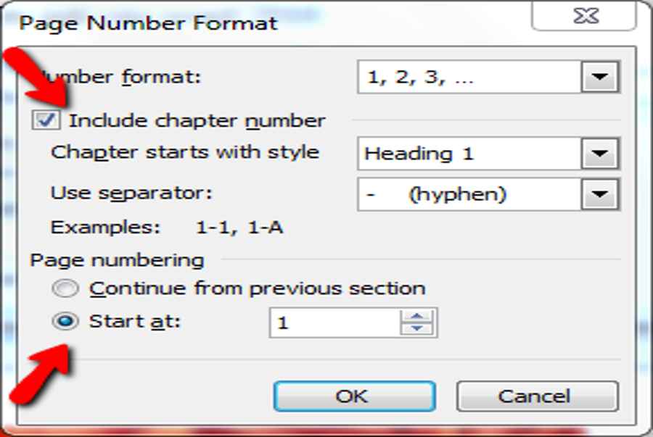Close the Page Number Format dialog

pos(584,16)
